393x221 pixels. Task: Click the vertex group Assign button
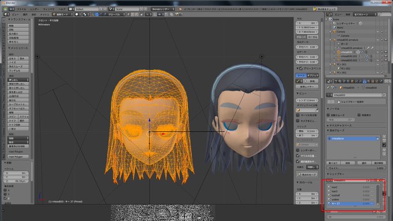333,163
